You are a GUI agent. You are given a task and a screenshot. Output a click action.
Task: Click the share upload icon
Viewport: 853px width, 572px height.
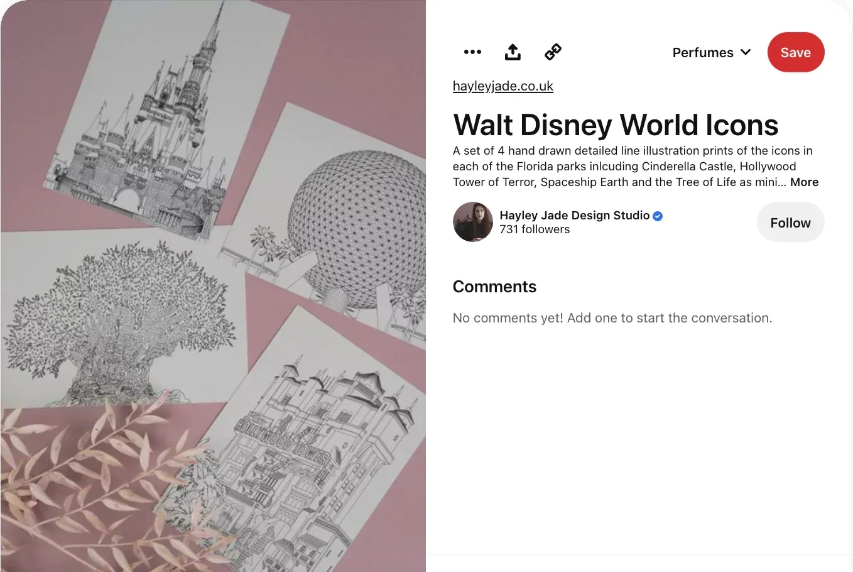513,52
